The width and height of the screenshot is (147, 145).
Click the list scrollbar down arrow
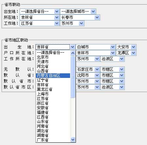73,139
